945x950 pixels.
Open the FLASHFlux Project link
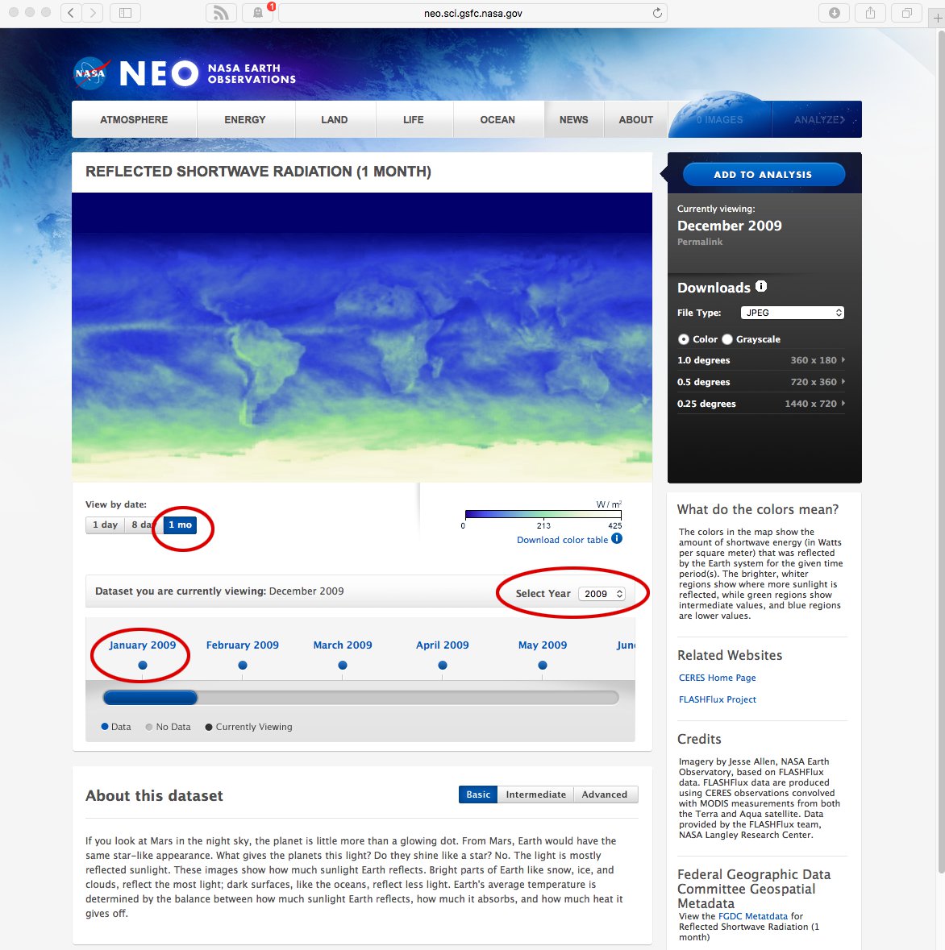(x=717, y=699)
